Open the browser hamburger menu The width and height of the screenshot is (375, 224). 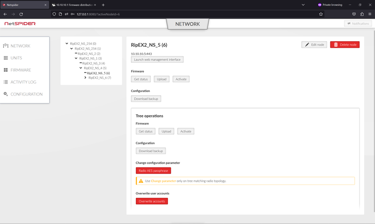point(370,14)
